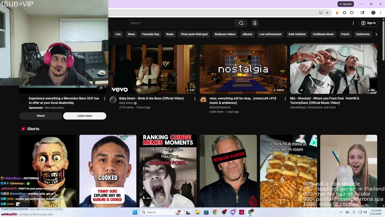Bookmark this page with the star icon

(x=327, y=13)
